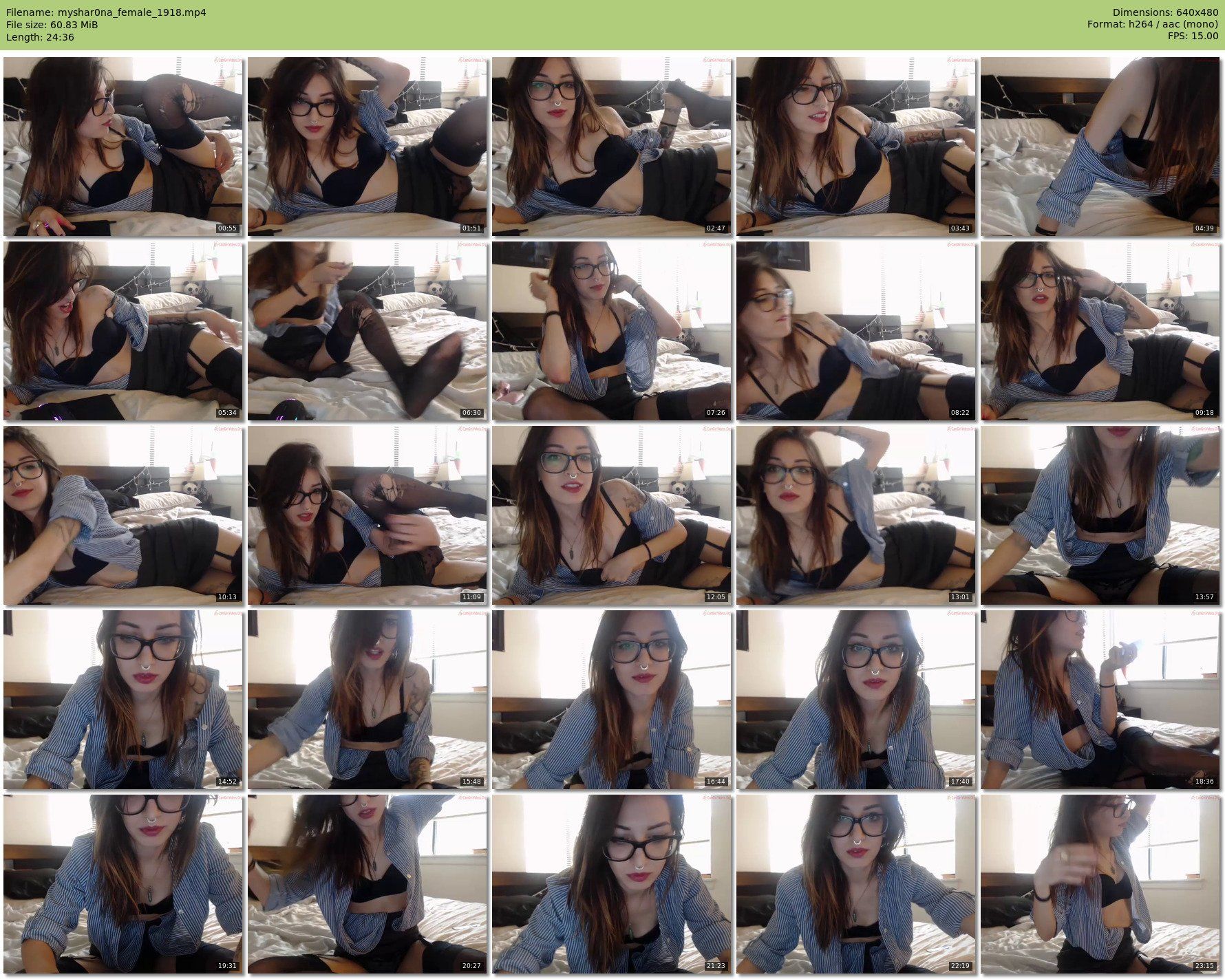Click the 22:19 frame thumbnail
The height and width of the screenshot is (979, 1225).
pos(855,884)
